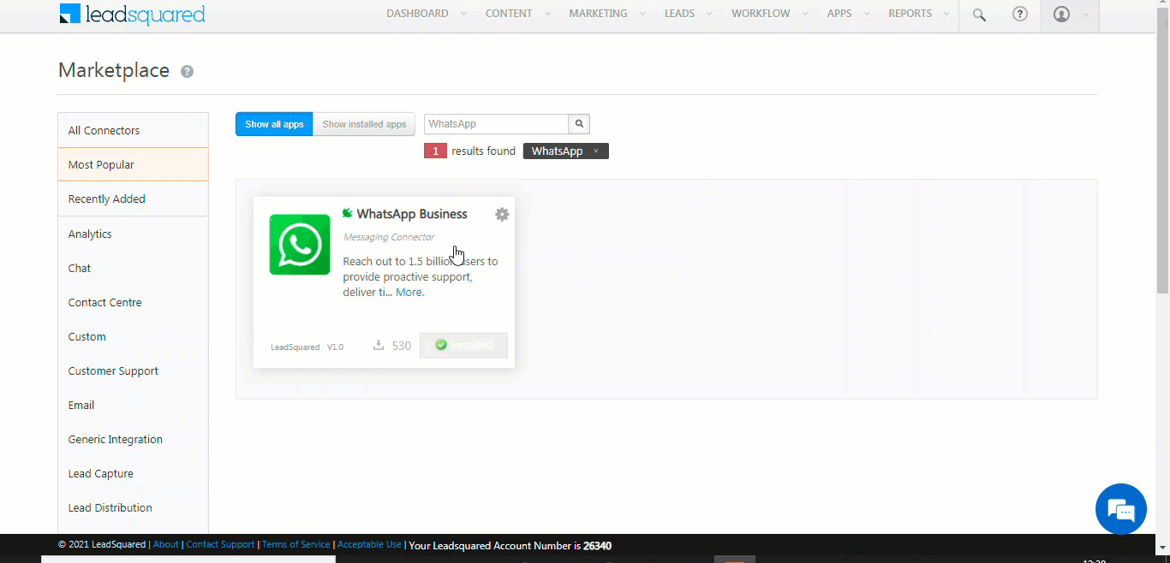
Task: Click the WhatsApp search input field
Action: coord(496,124)
